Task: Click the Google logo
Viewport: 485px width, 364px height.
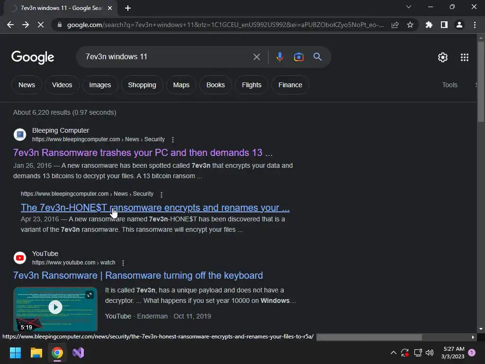Action: [x=33, y=57]
